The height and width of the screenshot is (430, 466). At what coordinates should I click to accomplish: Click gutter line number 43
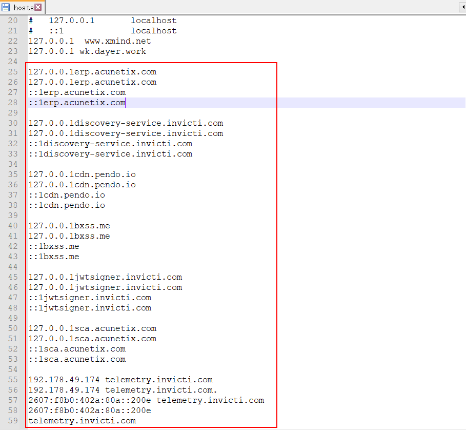[13, 257]
